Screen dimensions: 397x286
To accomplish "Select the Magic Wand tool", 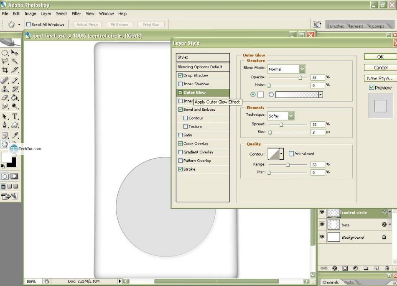I will pyautogui.click(x=15, y=61).
